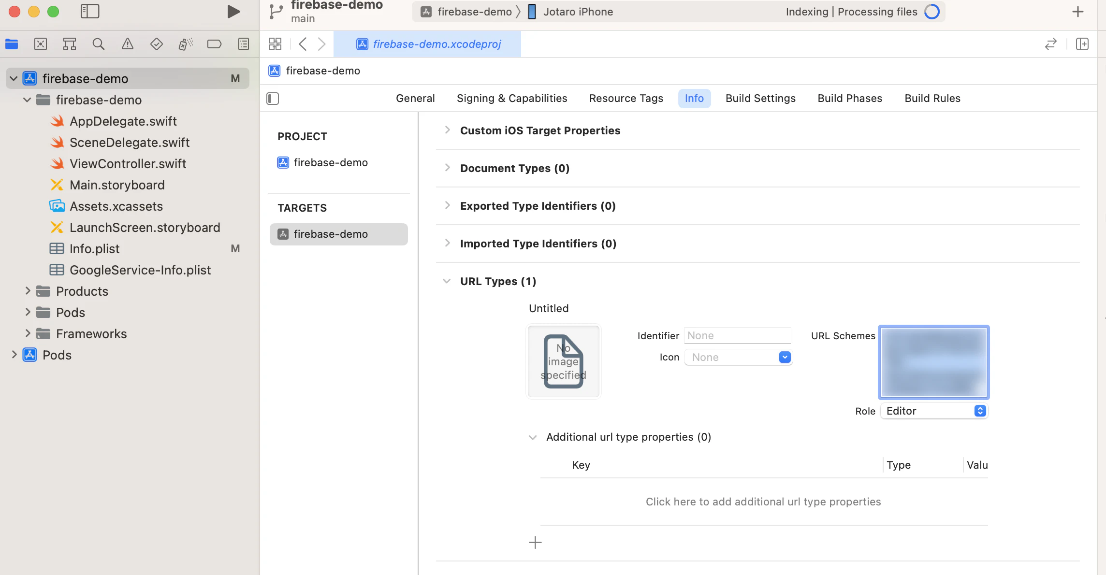Image resolution: width=1106 pixels, height=575 pixels.
Task: Open the Source Control navigator
Action: [x=41, y=44]
